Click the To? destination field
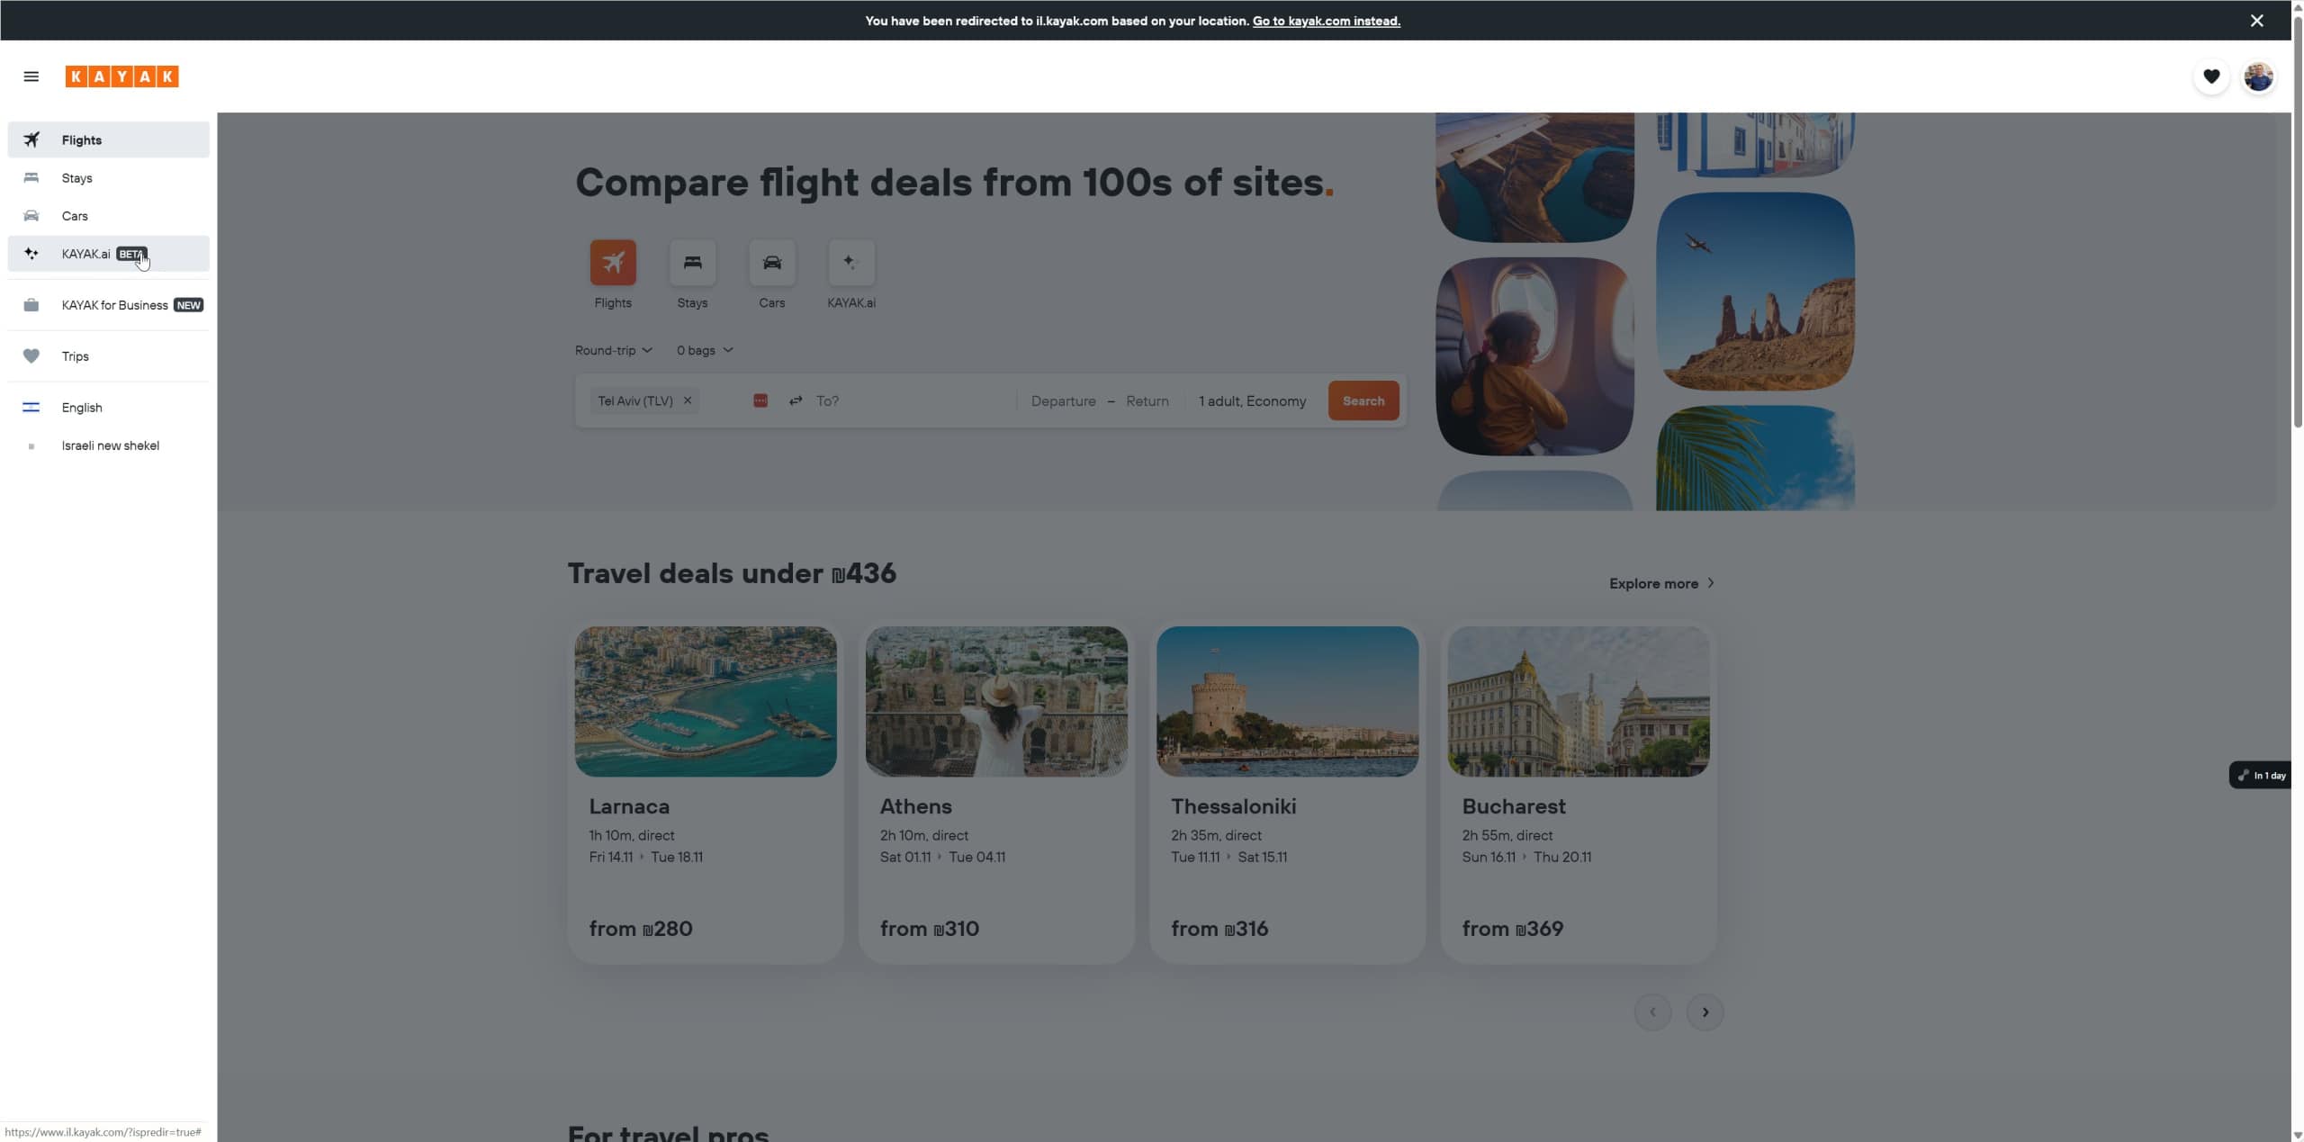 (x=909, y=401)
